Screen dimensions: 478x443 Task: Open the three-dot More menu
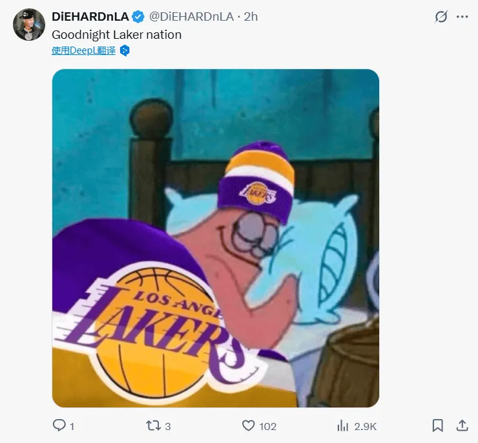(463, 17)
